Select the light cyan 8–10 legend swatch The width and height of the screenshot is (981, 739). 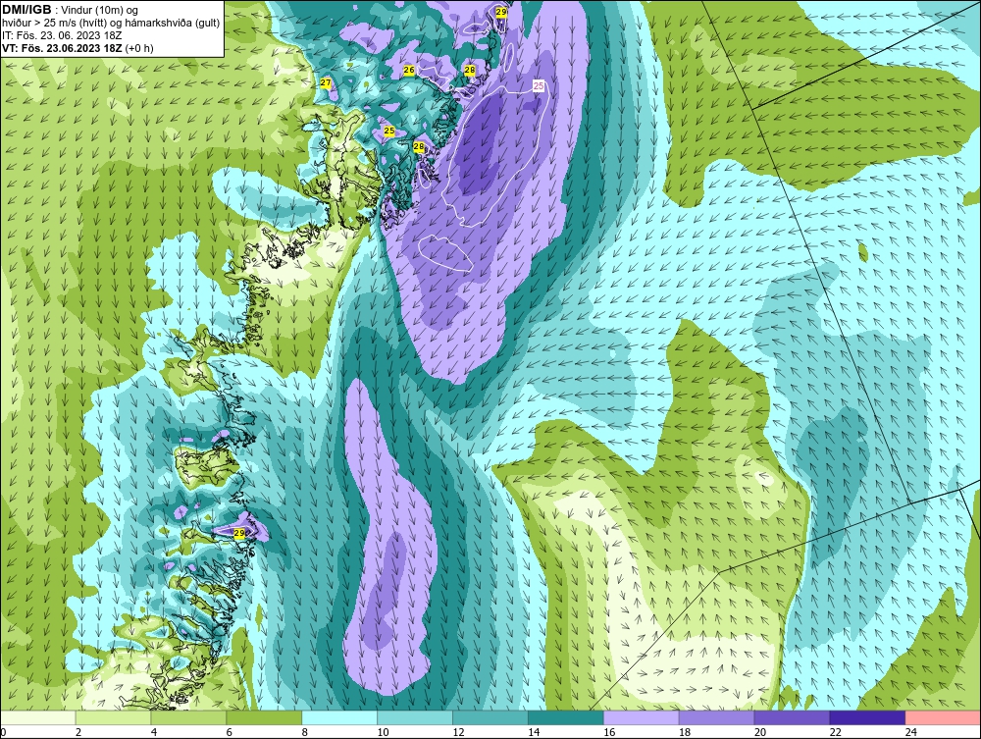coord(339,717)
